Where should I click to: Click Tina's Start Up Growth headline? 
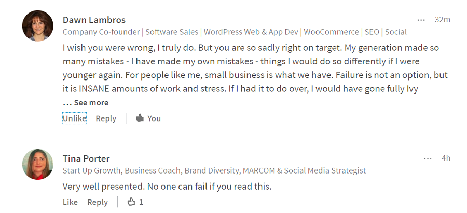pyautogui.click(x=214, y=170)
